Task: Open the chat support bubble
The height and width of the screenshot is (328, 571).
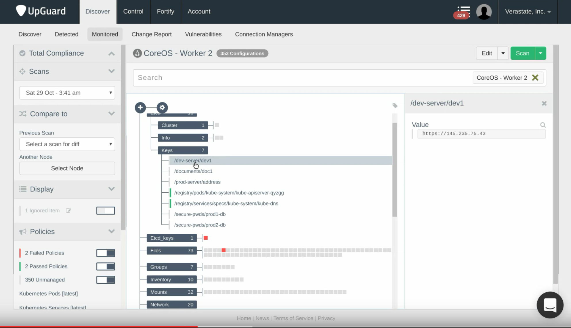Action: click(550, 305)
